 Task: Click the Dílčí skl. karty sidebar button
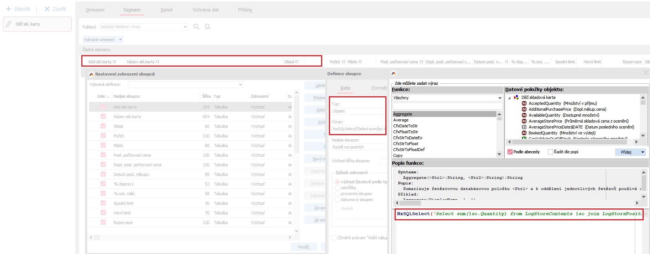[x=37, y=24]
